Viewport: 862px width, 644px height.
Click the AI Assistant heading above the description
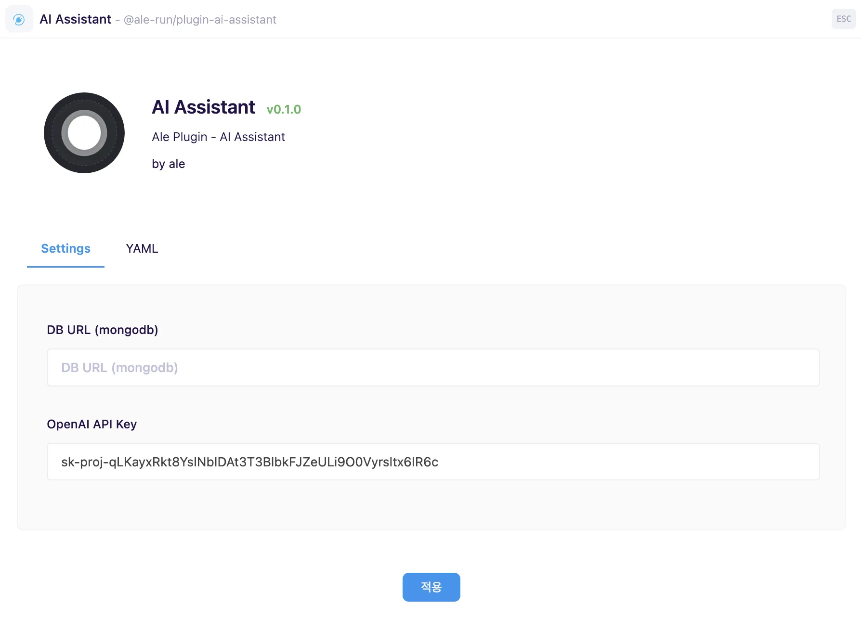coord(203,107)
